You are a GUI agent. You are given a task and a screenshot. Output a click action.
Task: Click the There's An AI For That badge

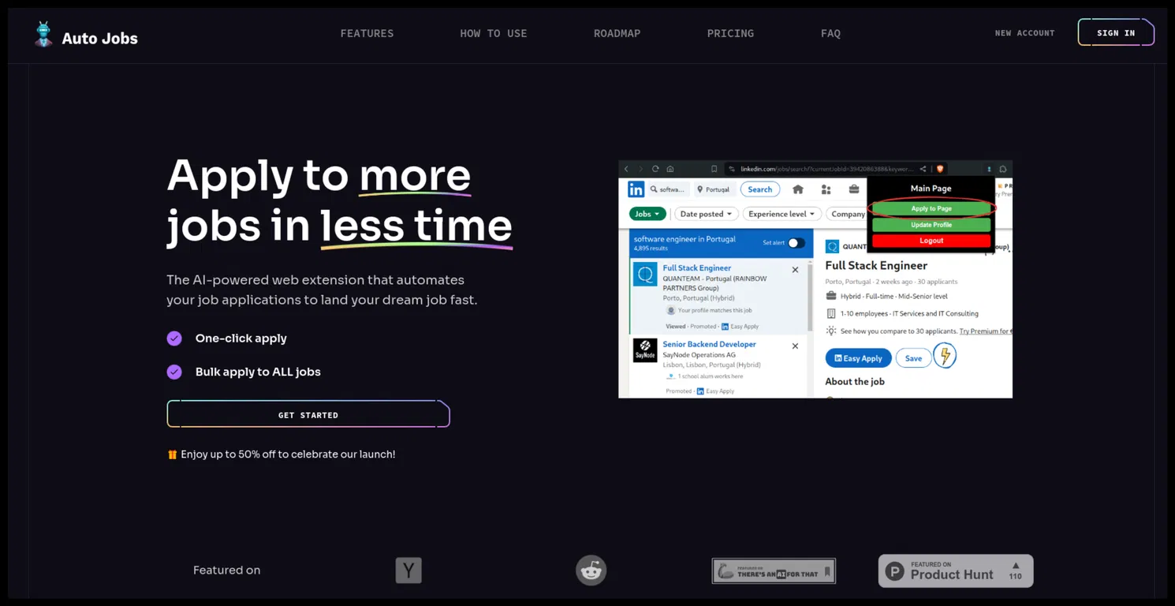coord(774,571)
